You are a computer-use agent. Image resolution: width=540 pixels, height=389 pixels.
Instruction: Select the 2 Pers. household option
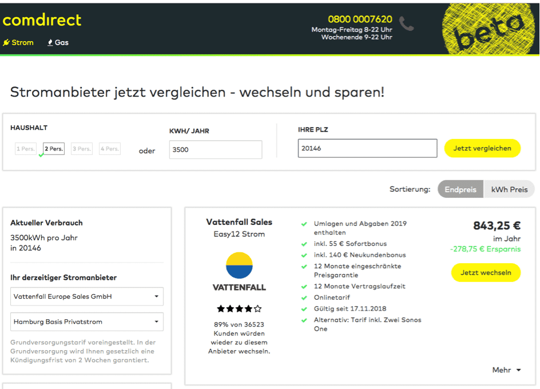pyautogui.click(x=54, y=149)
